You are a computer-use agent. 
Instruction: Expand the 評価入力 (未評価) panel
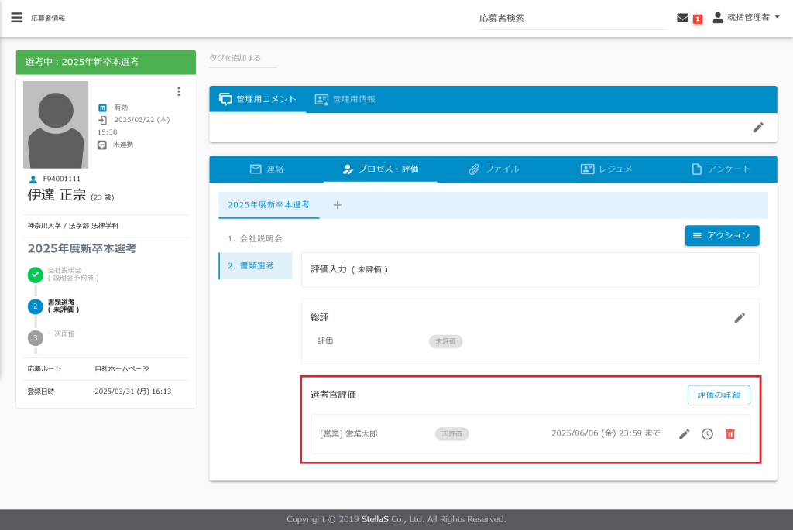530,269
